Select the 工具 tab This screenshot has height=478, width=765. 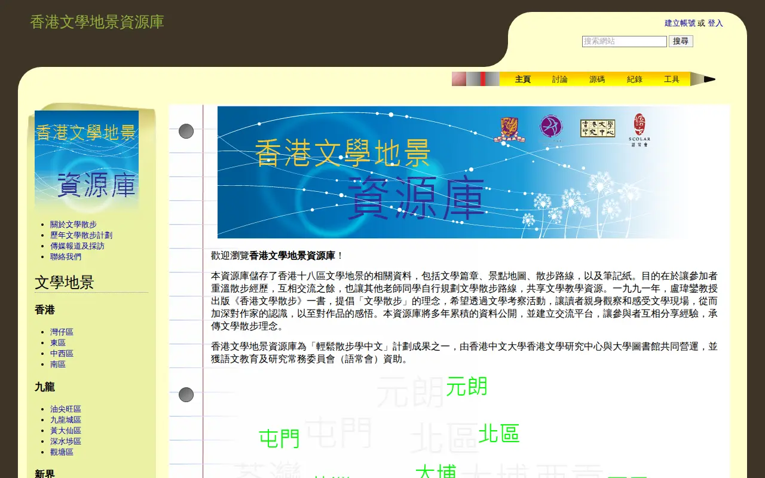click(x=672, y=79)
